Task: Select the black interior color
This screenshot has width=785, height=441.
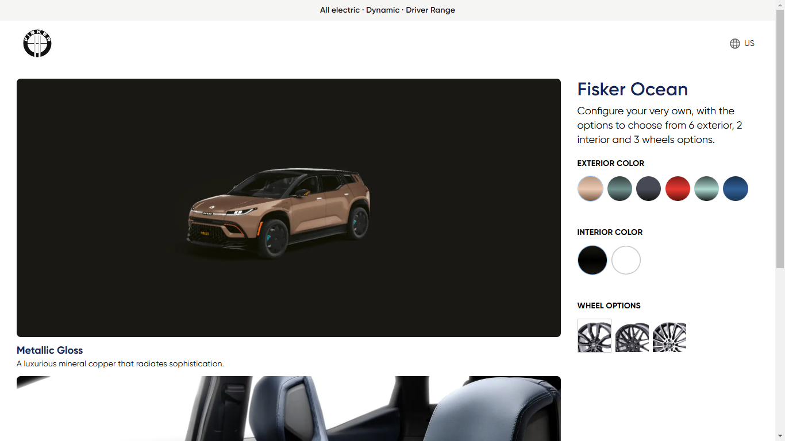Action: pyautogui.click(x=592, y=260)
